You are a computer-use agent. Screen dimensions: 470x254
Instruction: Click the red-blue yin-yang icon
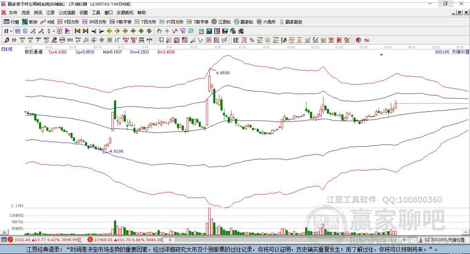(x=358, y=40)
